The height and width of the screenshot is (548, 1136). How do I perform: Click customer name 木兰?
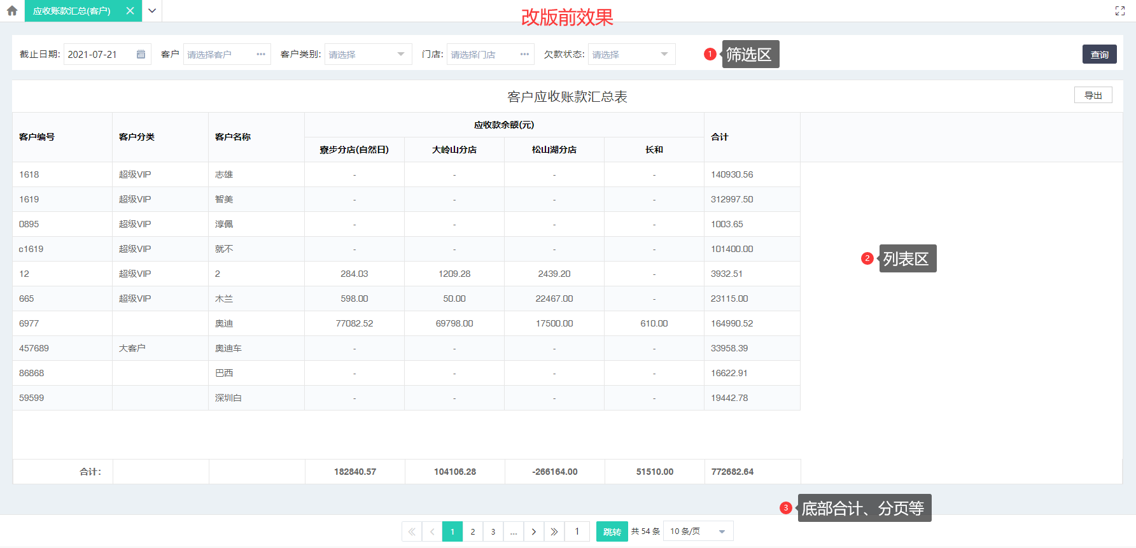click(x=224, y=299)
